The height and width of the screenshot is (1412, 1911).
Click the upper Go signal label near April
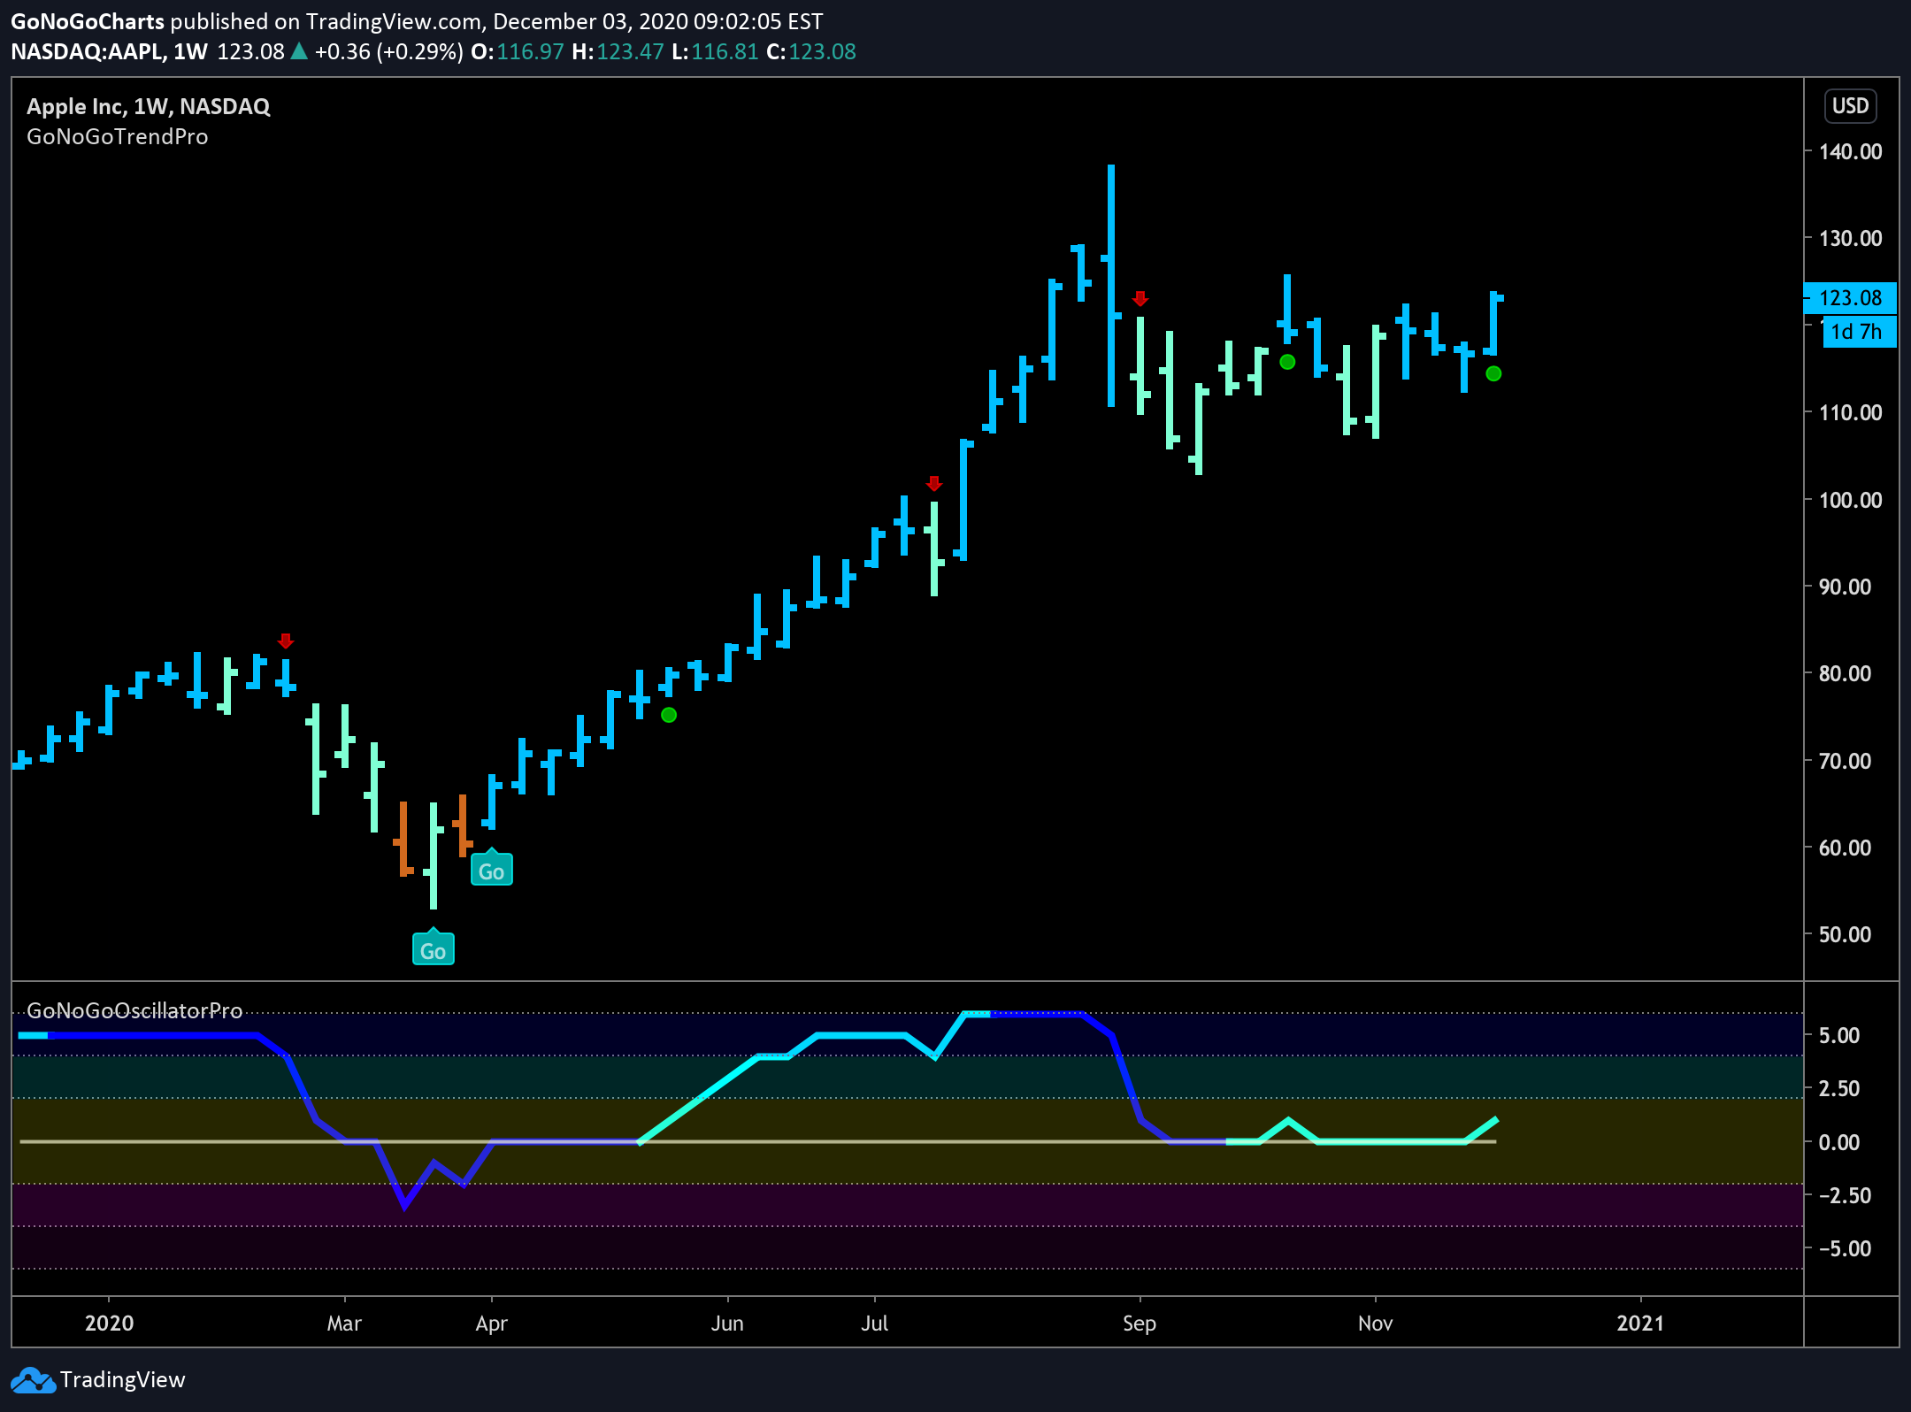[491, 869]
